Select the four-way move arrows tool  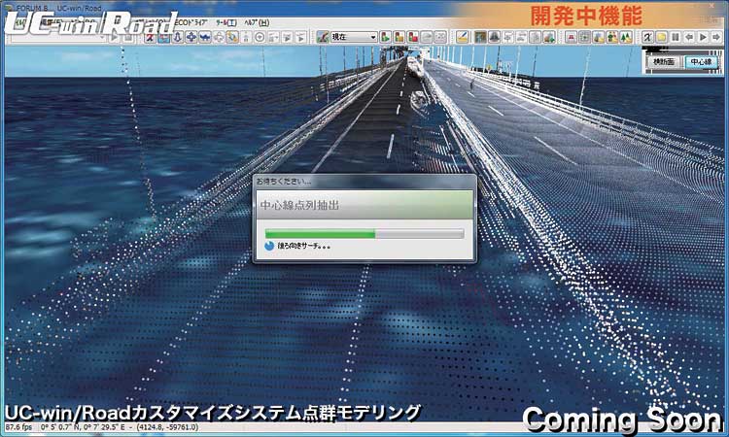pos(191,37)
